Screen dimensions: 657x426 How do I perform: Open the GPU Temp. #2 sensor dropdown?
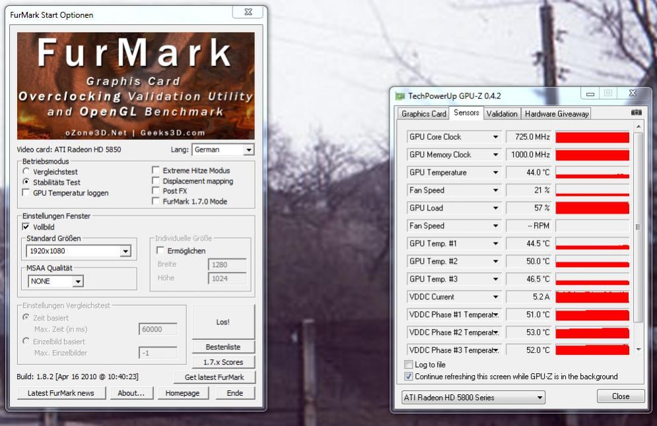coord(496,261)
